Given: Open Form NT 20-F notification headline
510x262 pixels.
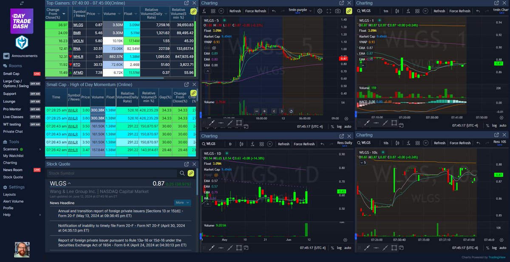Looking at the screenshot, I should point(122,229).
